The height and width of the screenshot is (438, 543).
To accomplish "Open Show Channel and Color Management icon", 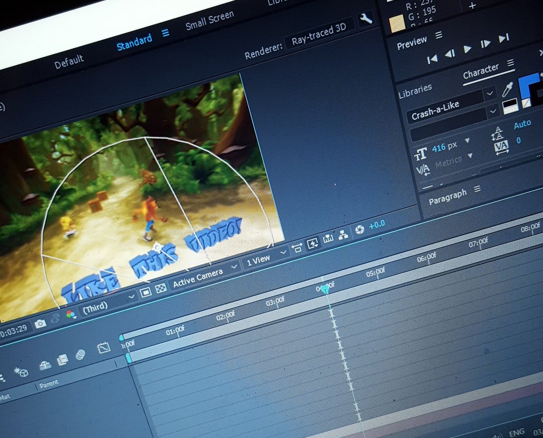I will (71, 314).
